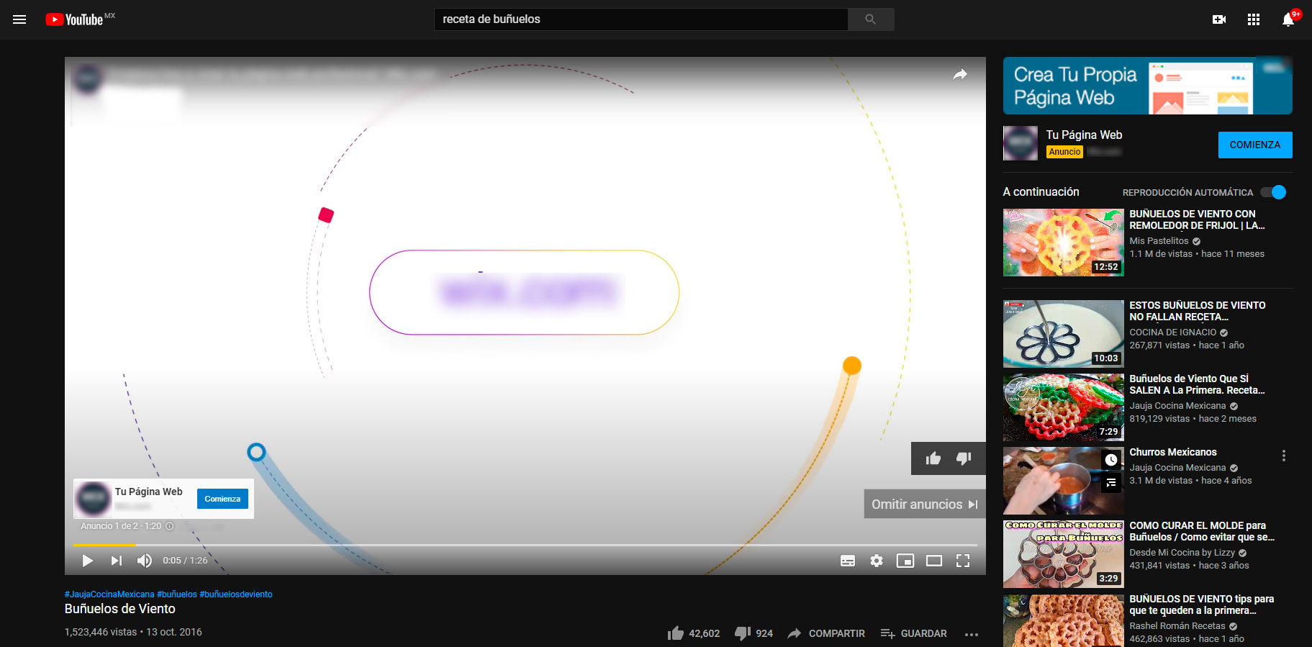Open ESTOS BUÑUELOS DE VIENTO NO FALLAN video
The width and height of the screenshot is (1312, 647).
[x=1198, y=311]
